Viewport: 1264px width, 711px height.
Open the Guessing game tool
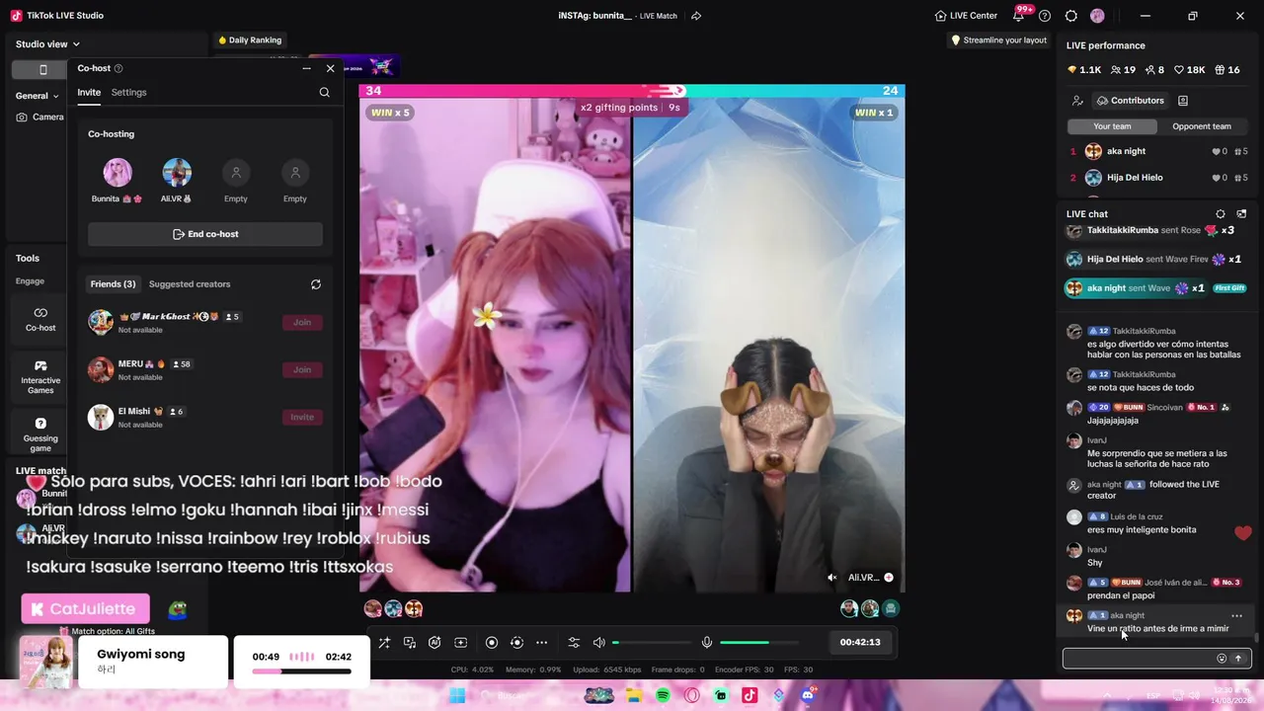click(x=40, y=434)
